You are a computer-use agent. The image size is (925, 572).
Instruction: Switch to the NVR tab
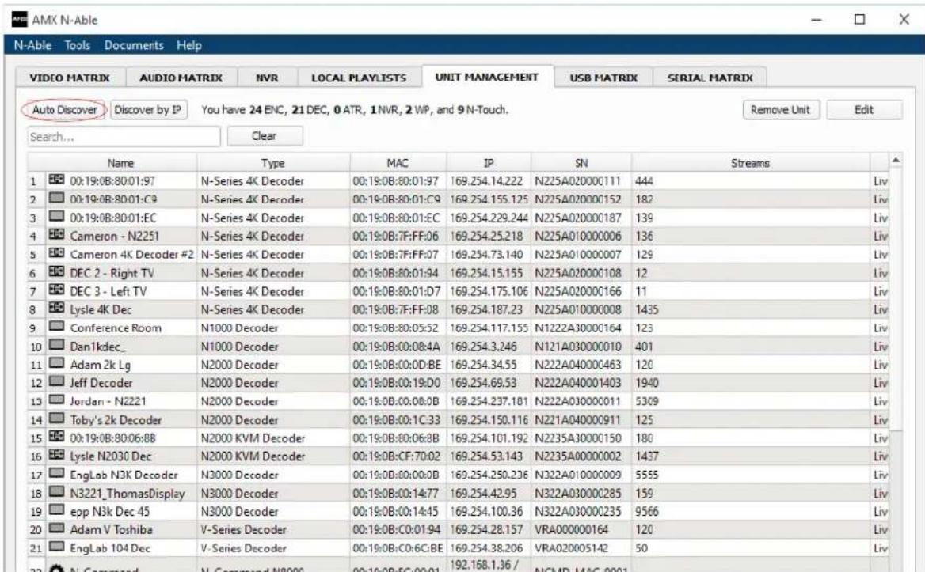(267, 78)
